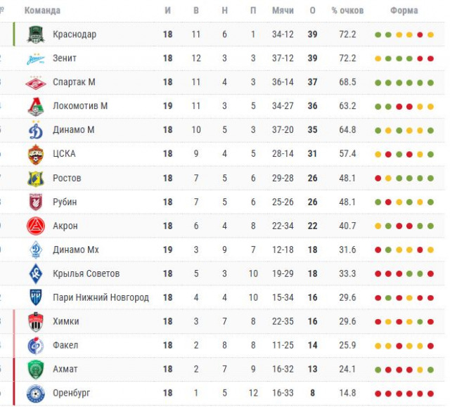The height and width of the screenshot is (407, 450).
Task: Open the 'Крылья Советов' team link
Action: click(x=86, y=273)
